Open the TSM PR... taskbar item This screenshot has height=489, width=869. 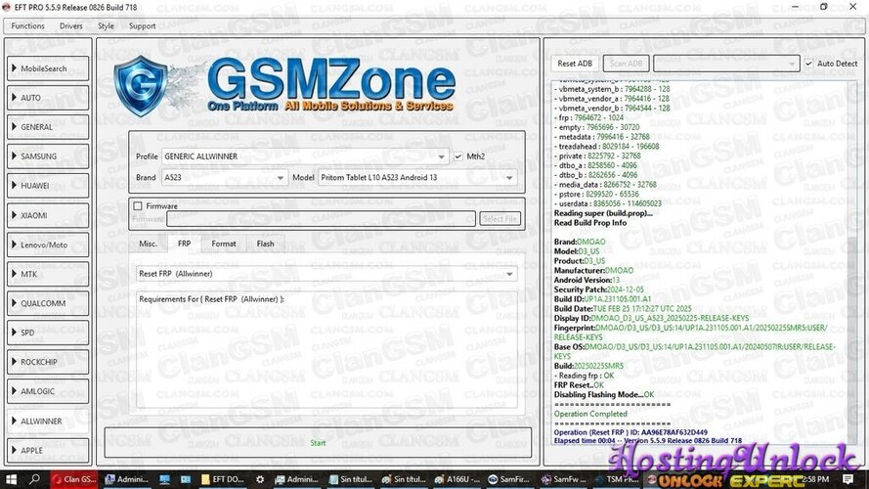pyautogui.click(x=616, y=479)
